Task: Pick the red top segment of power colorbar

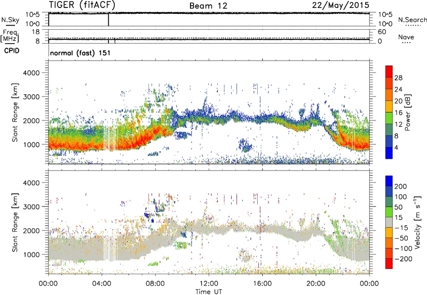Action: [389, 71]
